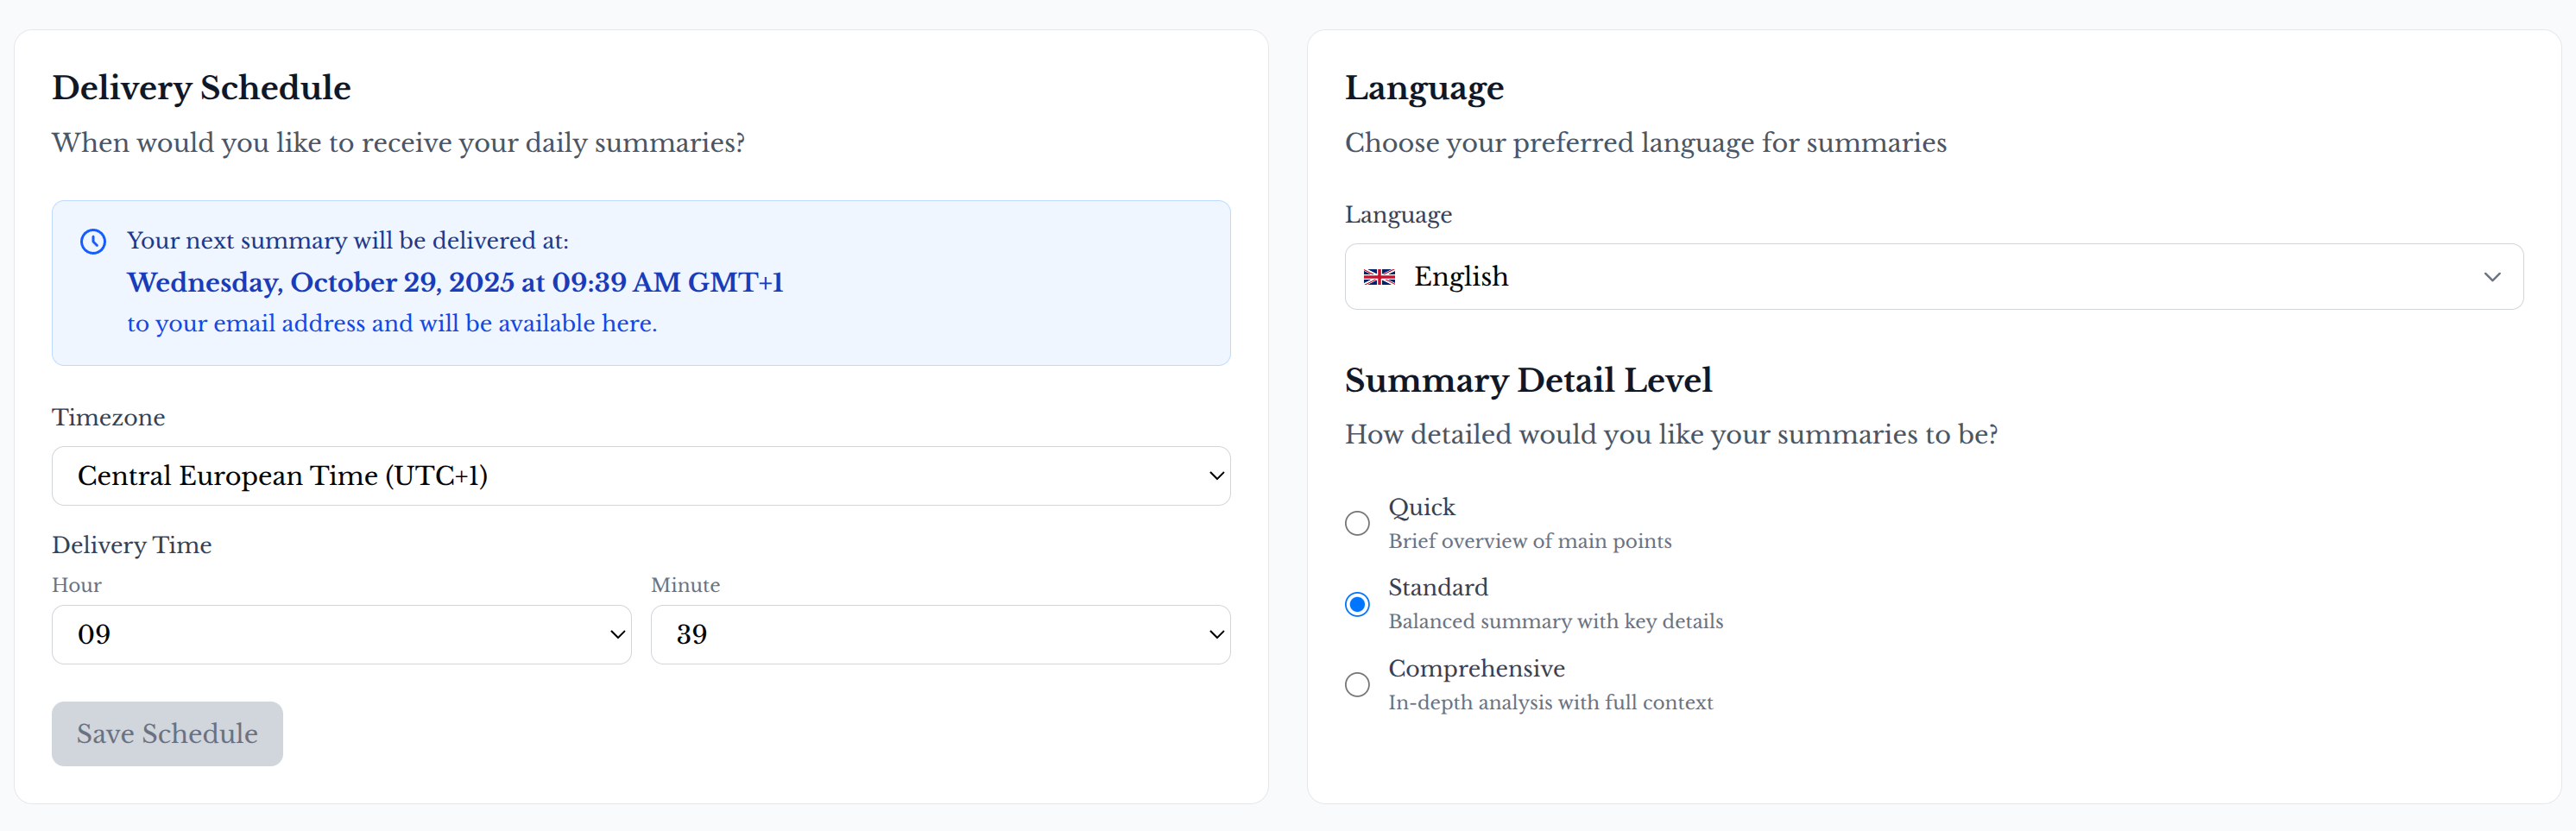
Task: Click the chevron on the Hour dropdown
Action: coord(617,634)
